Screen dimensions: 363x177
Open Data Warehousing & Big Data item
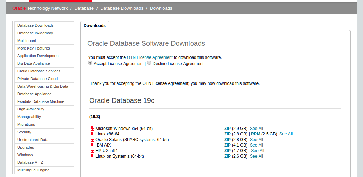pos(44,86)
